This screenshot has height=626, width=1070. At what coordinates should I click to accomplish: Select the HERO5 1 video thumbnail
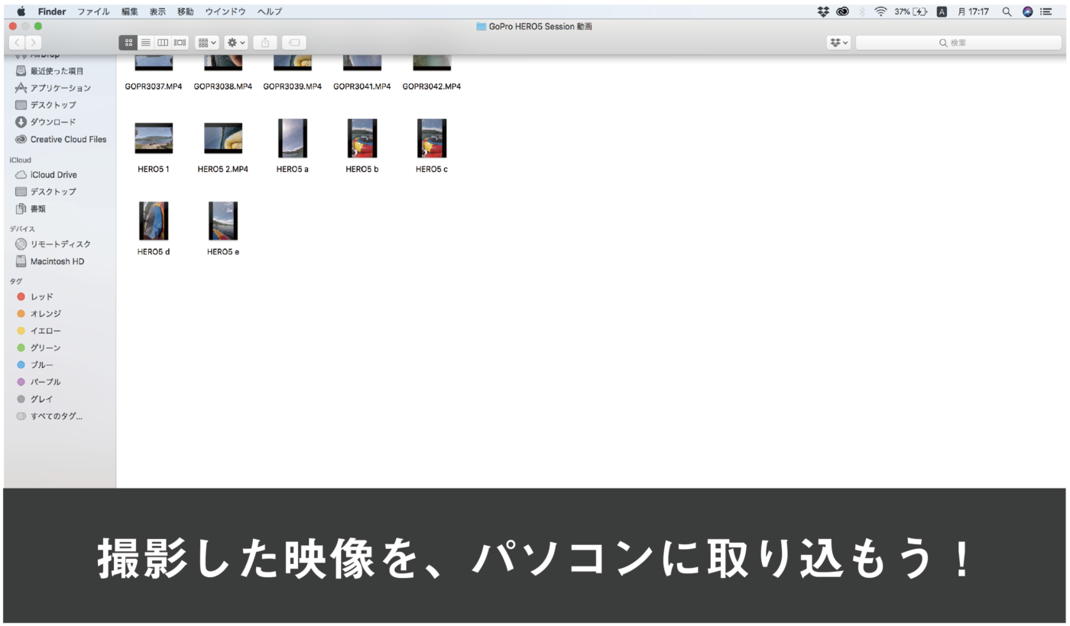point(154,138)
